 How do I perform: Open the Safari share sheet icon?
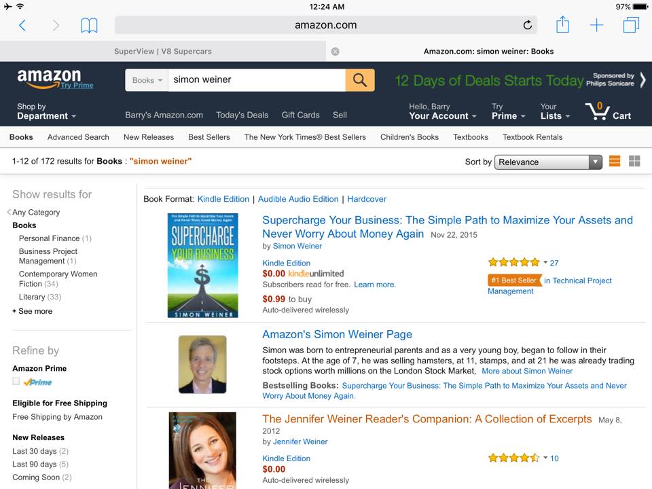[x=562, y=24]
